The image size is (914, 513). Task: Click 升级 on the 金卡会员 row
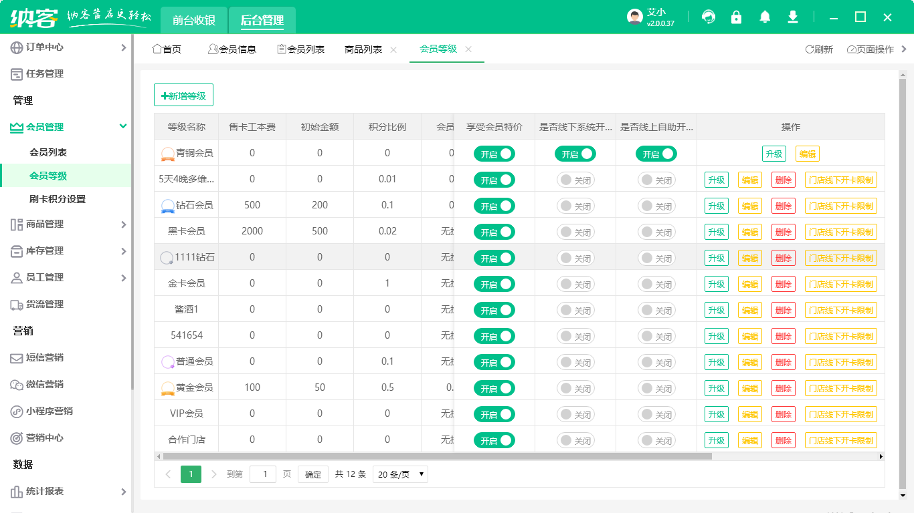pyautogui.click(x=716, y=283)
